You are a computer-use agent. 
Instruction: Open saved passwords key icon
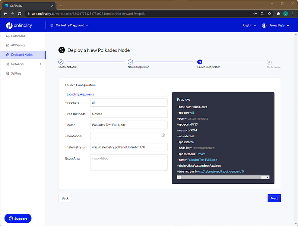[x=255, y=14]
